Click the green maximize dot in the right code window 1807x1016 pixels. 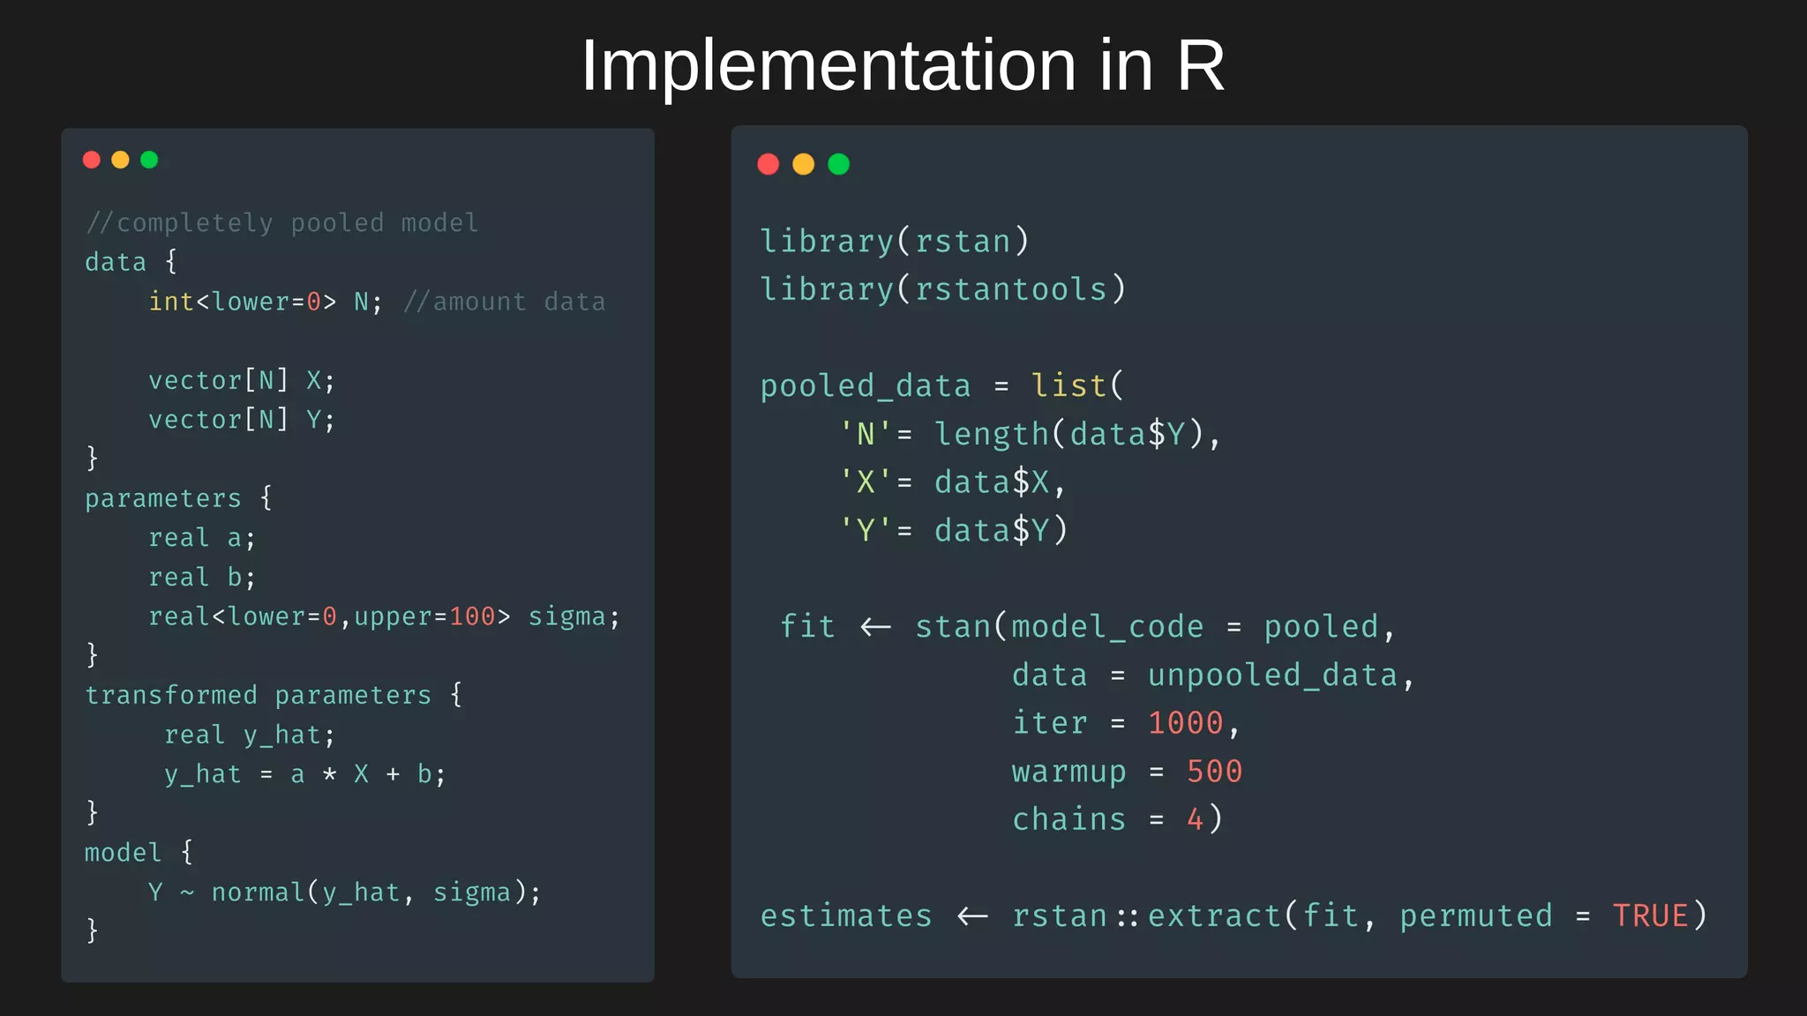(839, 164)
